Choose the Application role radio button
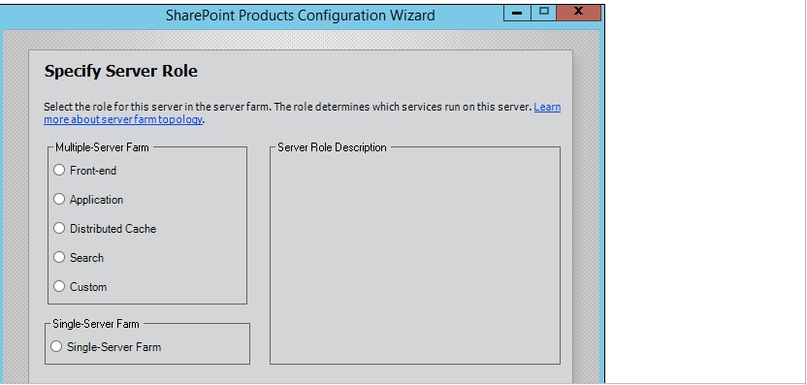Screen dimensions: 807x385 pos(59,199)
